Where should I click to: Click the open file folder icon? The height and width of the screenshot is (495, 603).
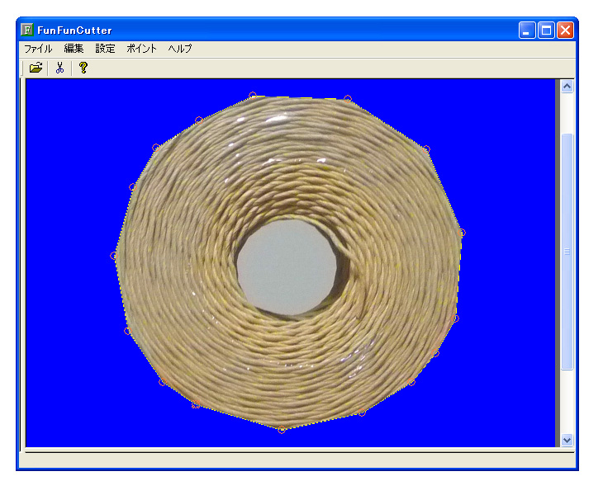(x=36, y=68)
